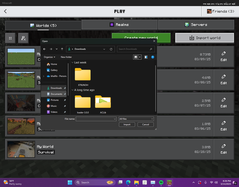Edit the world dated 03/07/25

click(224, 103)
